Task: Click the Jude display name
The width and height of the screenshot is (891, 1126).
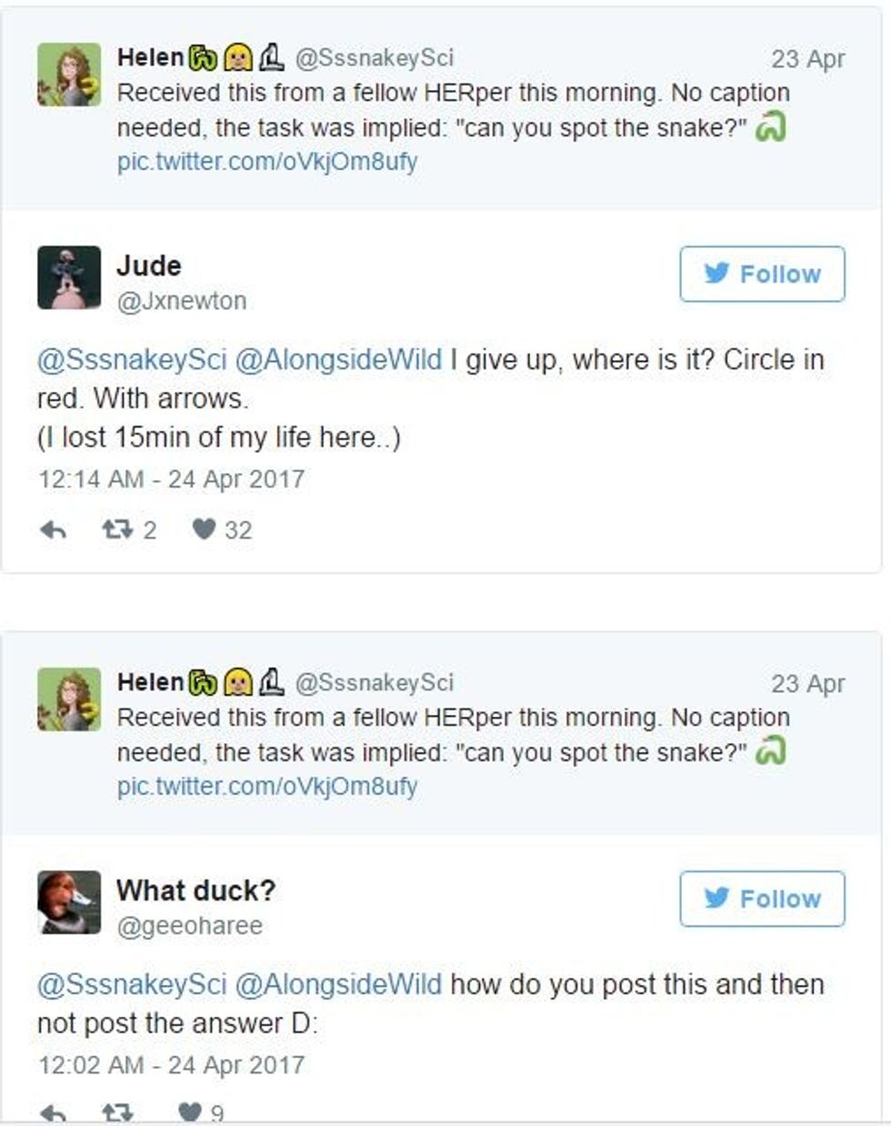Action: (149, 266)
